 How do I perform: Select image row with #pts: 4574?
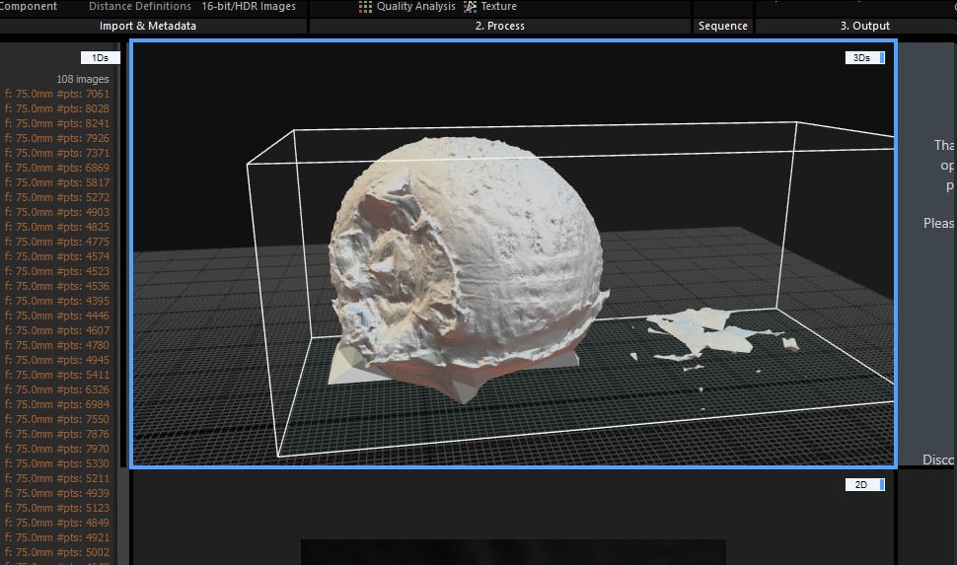[57, 257]
